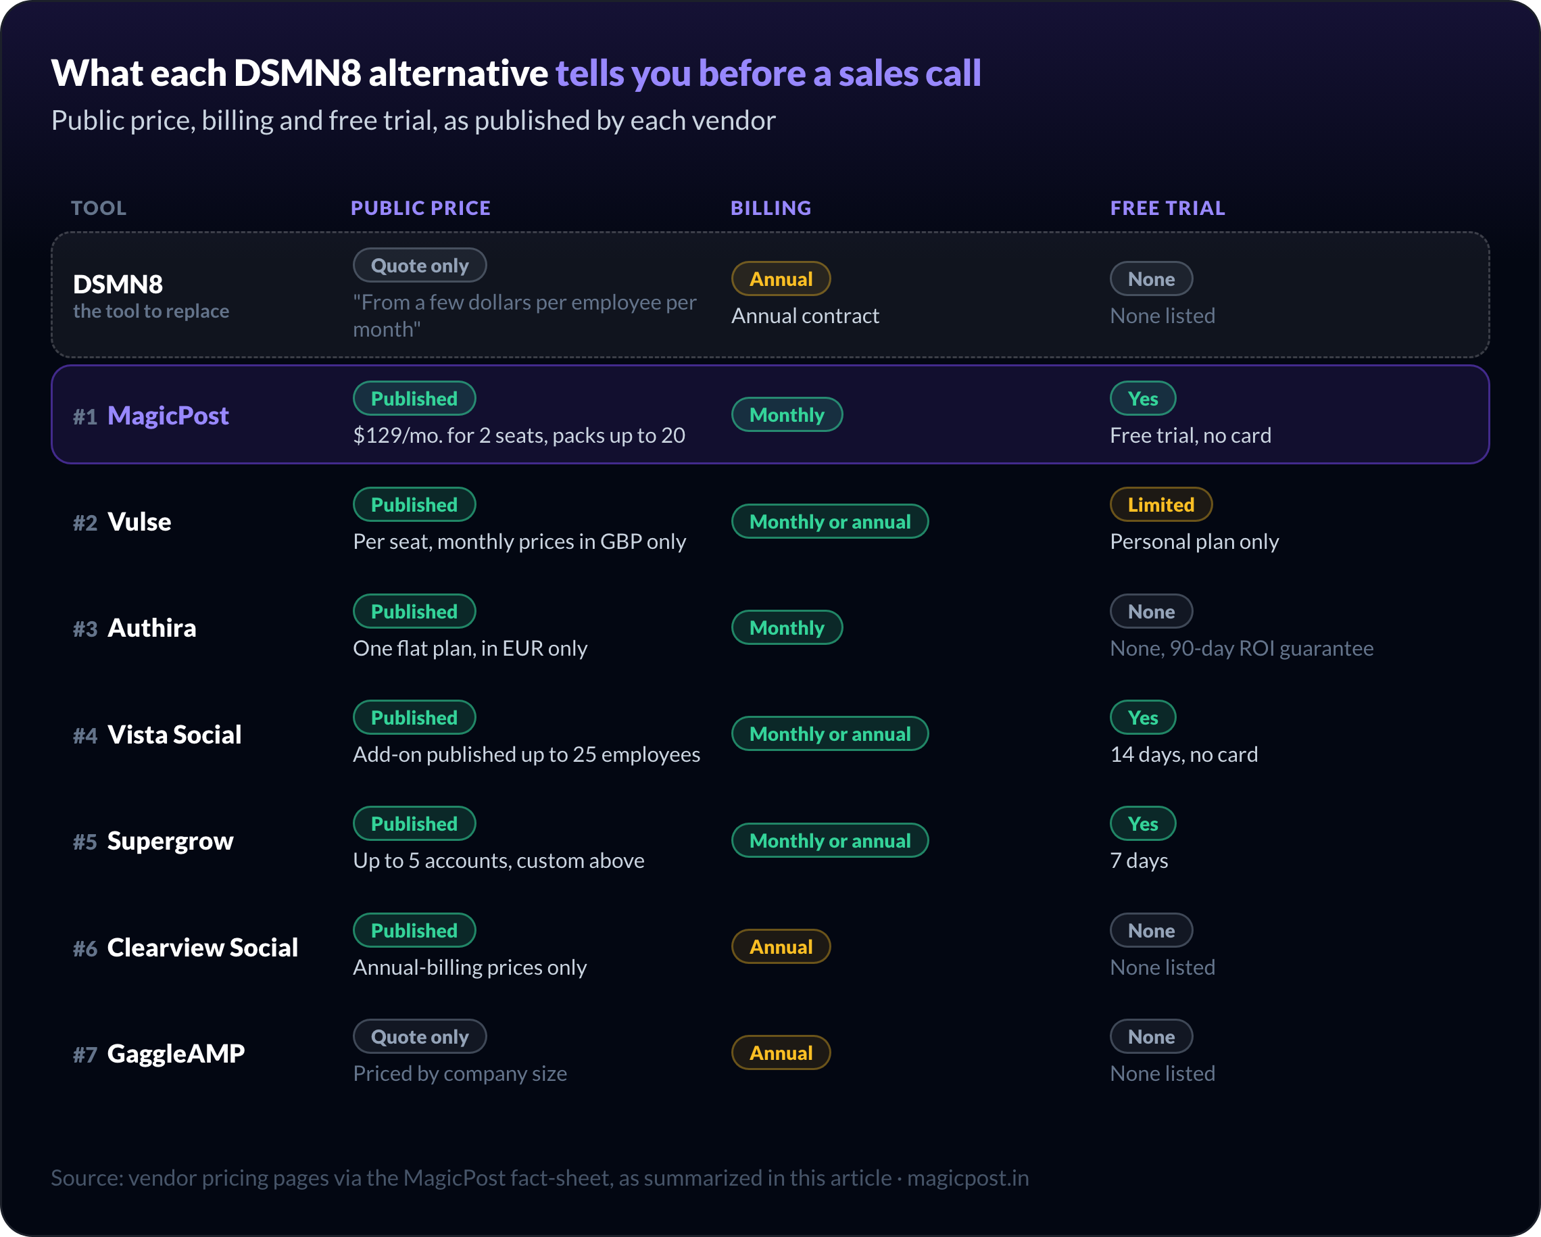Click the PUBLIC PRICE column header
Viewport: 1541px width, 1237px height.
pos(420,208)
